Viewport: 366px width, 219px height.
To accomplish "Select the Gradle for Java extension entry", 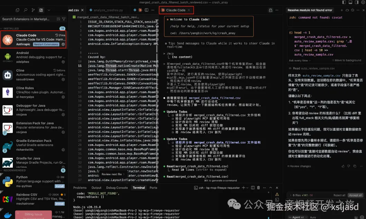I will coord(33,162).
